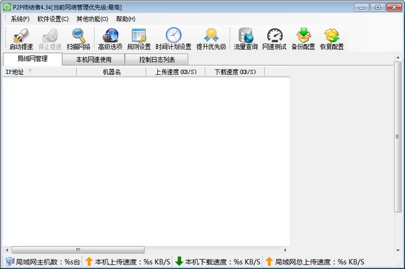Sort by 上传速度(KB/S) column header
405x269 pixels.
tap(175, 72)
